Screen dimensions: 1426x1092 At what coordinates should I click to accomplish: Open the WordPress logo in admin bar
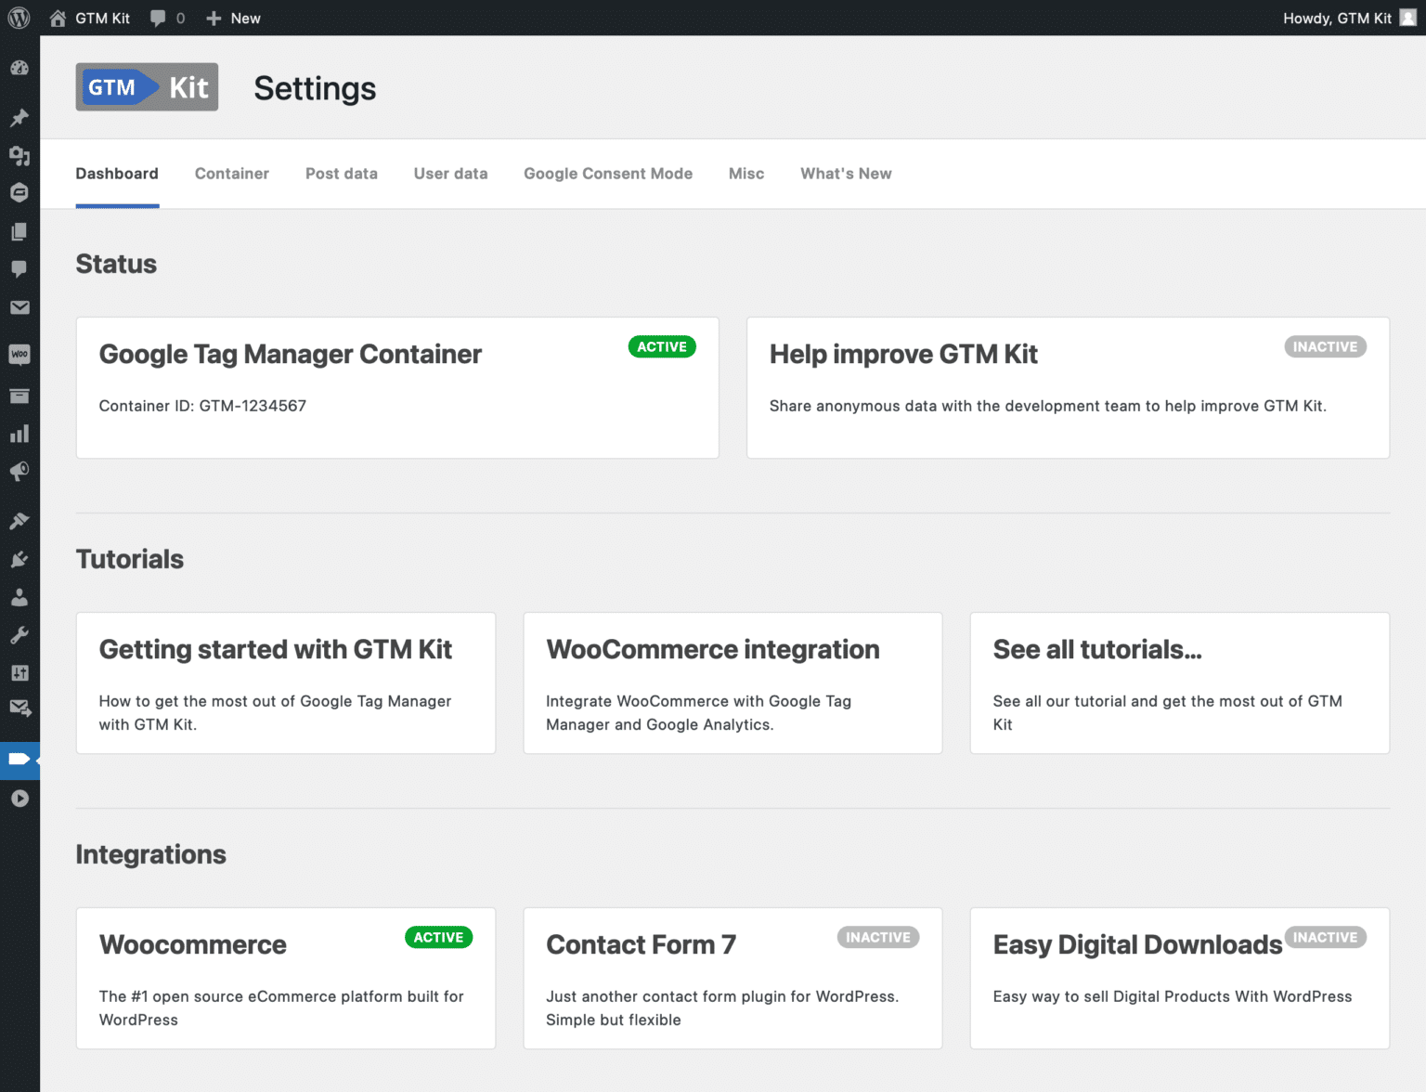[x=19, y=18]
